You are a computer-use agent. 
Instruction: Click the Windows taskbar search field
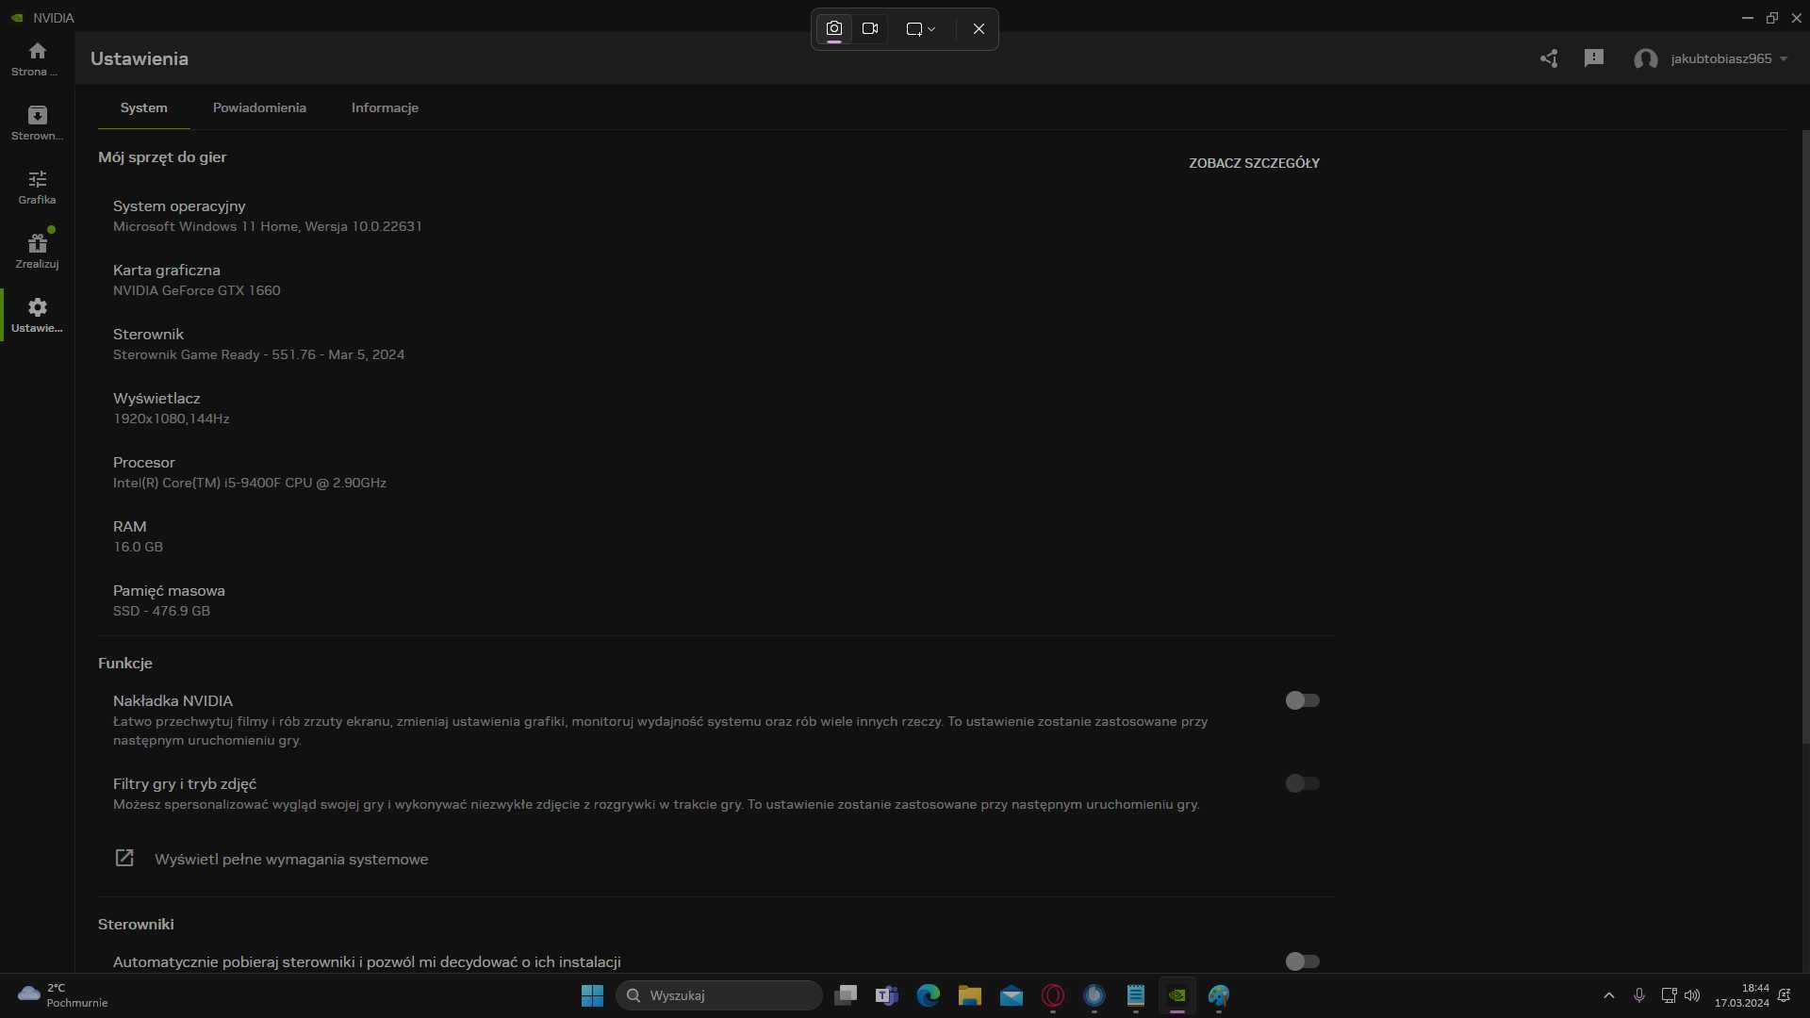718,994
